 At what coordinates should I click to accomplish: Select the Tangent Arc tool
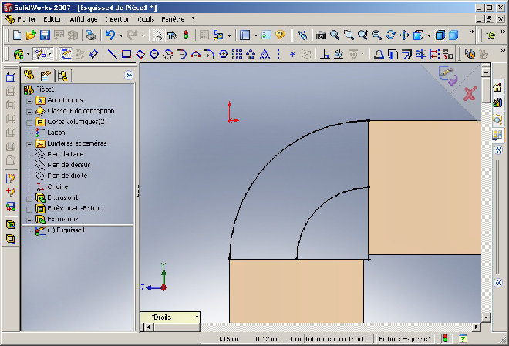click(x=182, y=54)
